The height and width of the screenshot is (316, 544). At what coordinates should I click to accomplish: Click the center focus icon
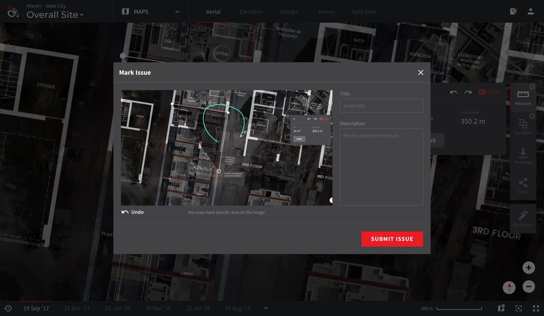pyautogui.click(x=519, y=308)
